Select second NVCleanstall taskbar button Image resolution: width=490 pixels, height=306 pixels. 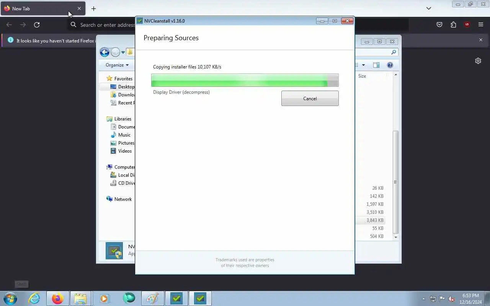[200, 298]
